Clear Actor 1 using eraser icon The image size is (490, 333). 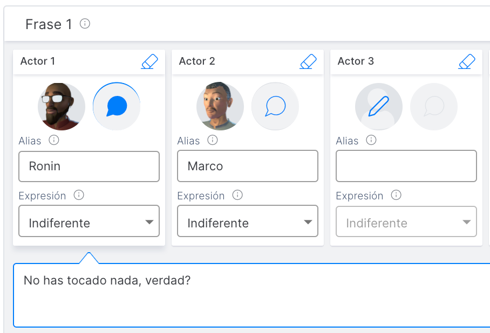149,61
